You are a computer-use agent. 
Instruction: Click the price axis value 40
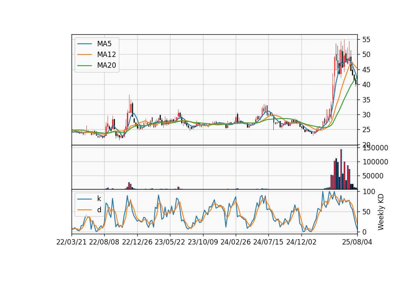[366, 85]
